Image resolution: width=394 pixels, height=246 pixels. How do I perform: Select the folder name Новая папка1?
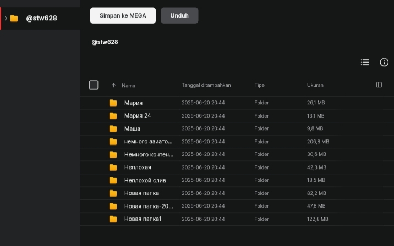point(143,219)
